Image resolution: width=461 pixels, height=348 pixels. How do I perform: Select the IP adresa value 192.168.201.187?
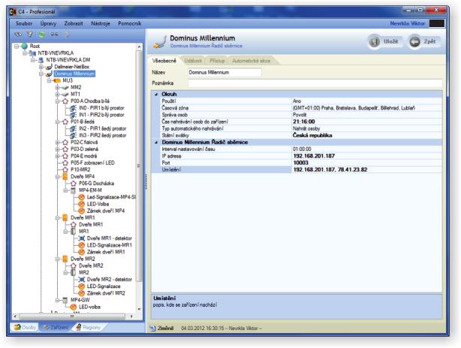click(314, 156)
